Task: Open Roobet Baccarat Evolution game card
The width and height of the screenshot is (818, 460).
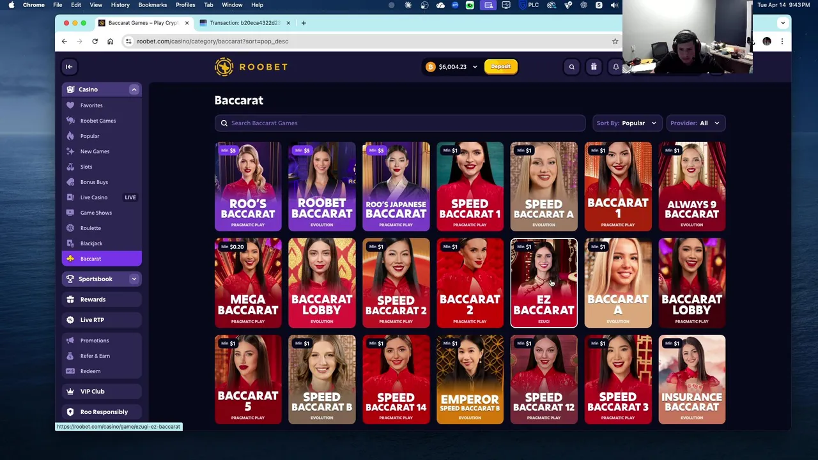Action: [x=322, y=186]
